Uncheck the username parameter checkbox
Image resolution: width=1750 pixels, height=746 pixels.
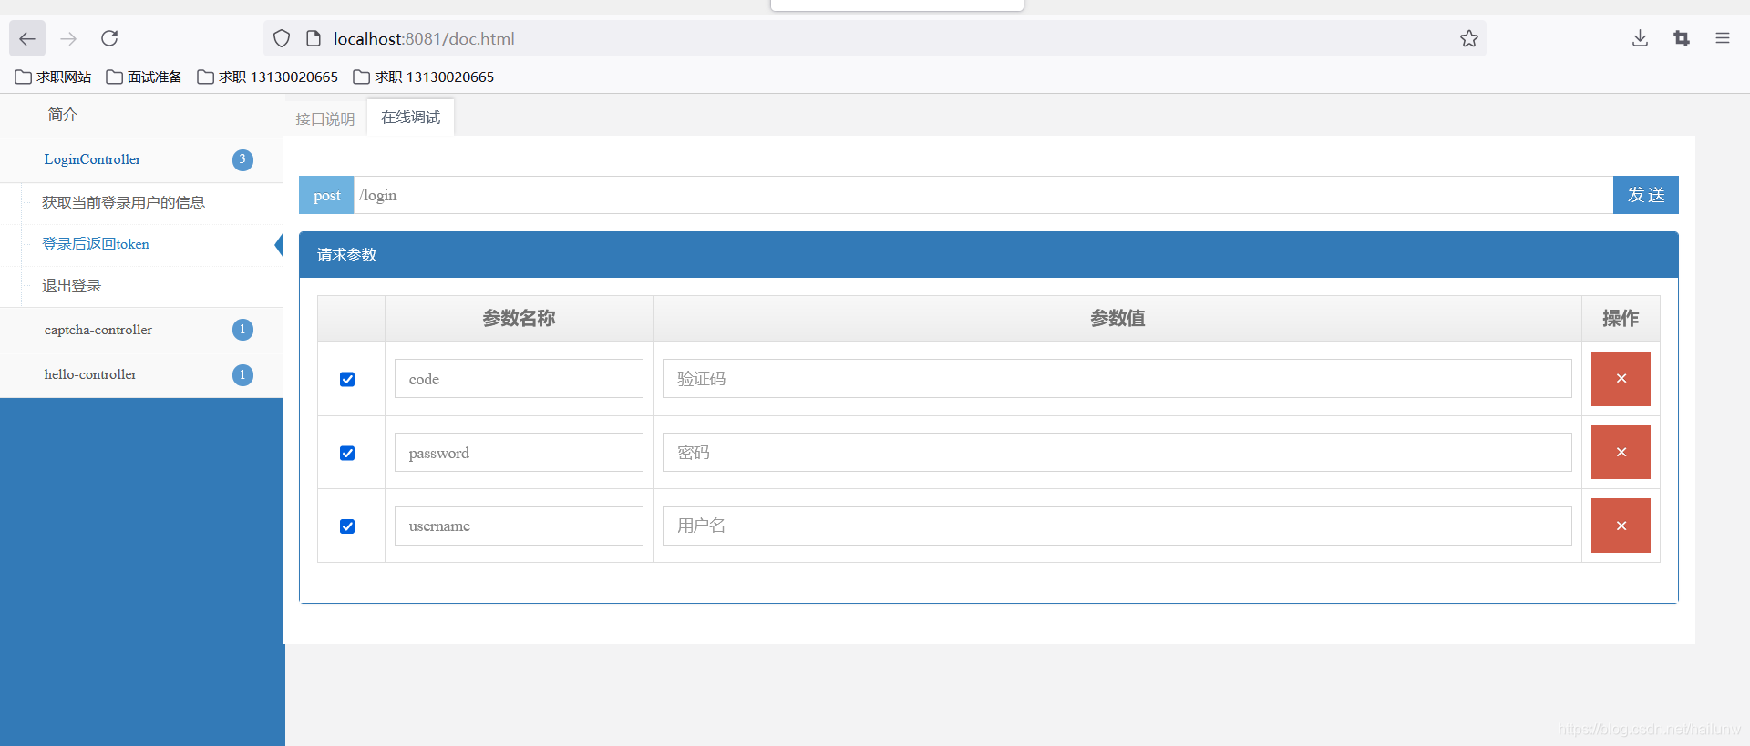[x=347, y=526]
